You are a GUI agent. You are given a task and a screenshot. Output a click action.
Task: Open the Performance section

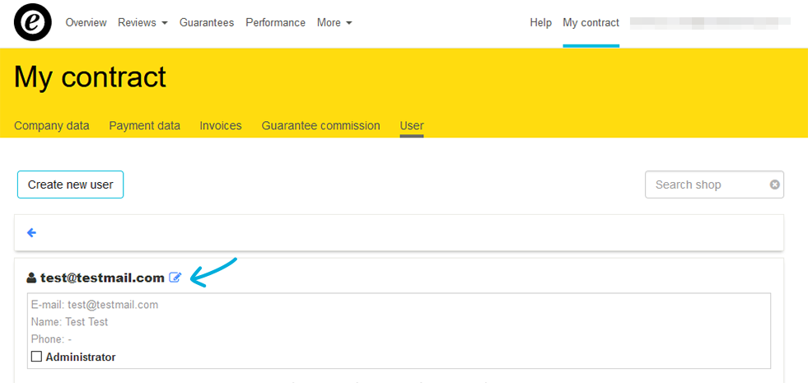coord(275,23)
